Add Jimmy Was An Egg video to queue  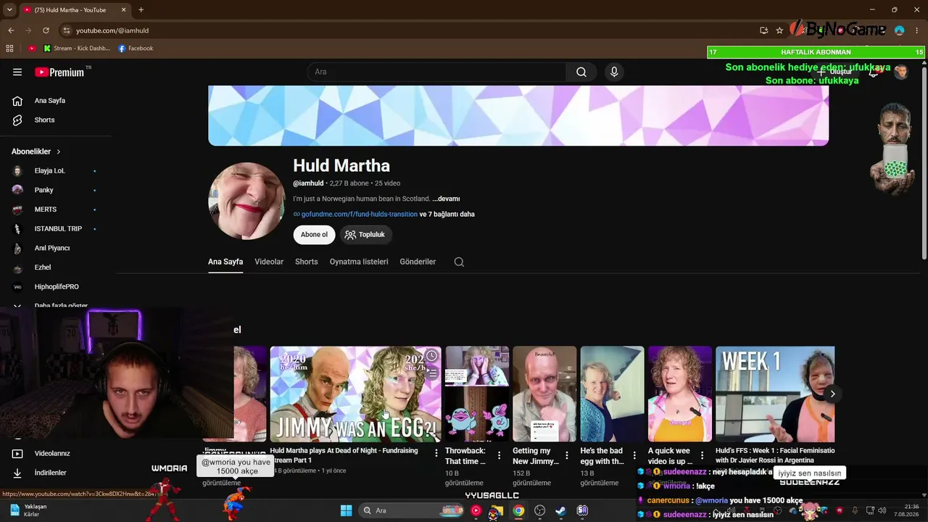tap(431, 374)
